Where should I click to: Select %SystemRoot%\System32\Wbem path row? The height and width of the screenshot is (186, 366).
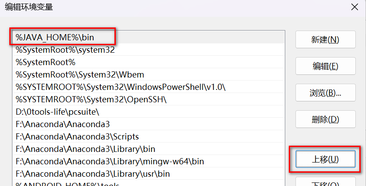[149, 74]
